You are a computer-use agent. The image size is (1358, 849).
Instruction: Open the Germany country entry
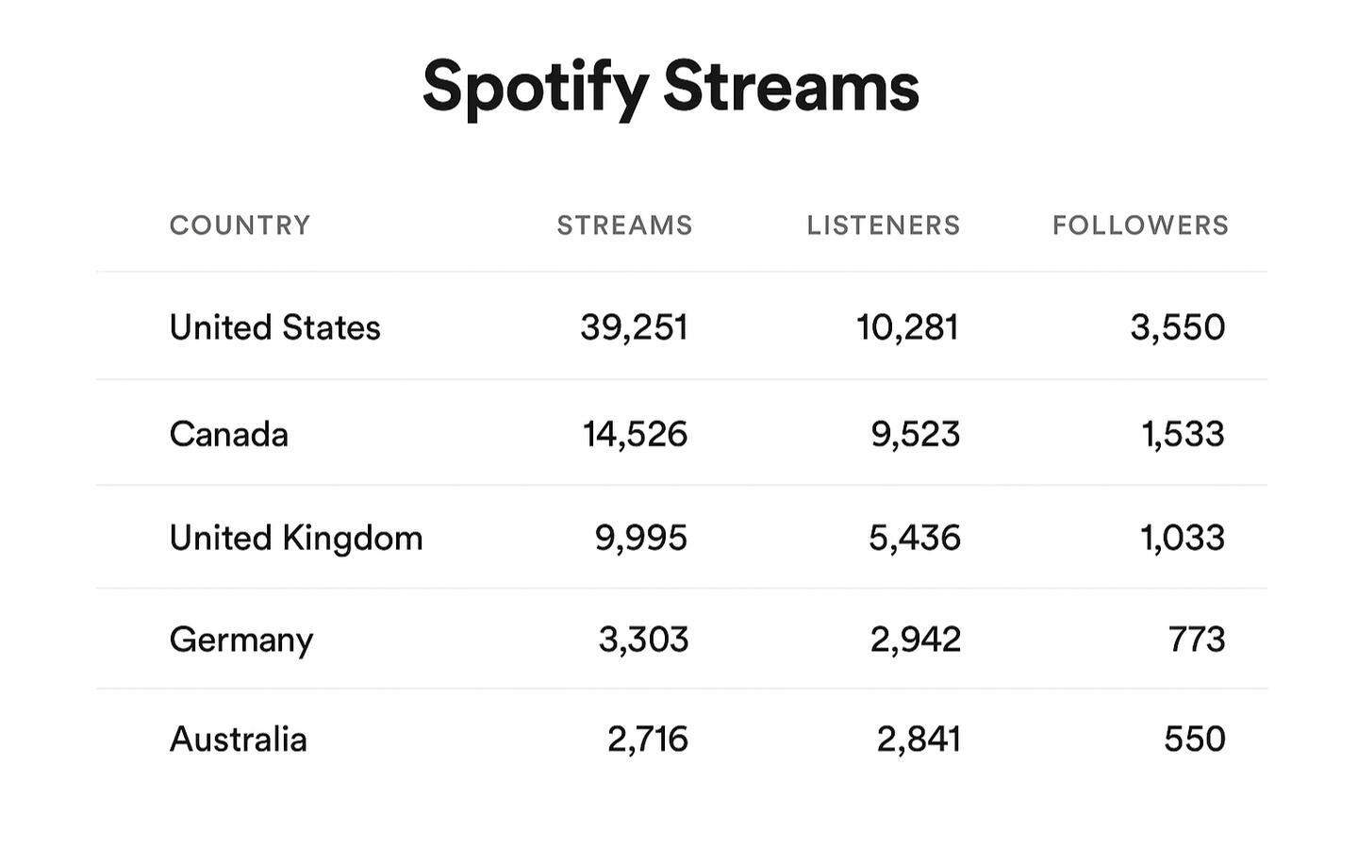(241, 640)
